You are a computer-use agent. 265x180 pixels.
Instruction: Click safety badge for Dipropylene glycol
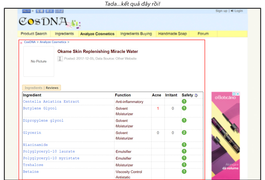[x=184, y=120]
